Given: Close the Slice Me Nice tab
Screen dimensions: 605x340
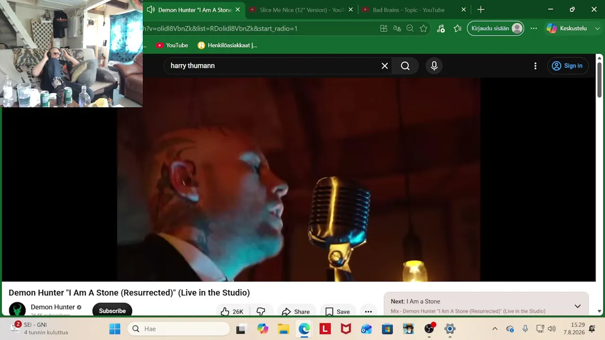Looking at the screenshot, I should 351,9.
